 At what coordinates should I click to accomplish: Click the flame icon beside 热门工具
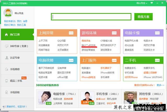[x=6, y=34]
